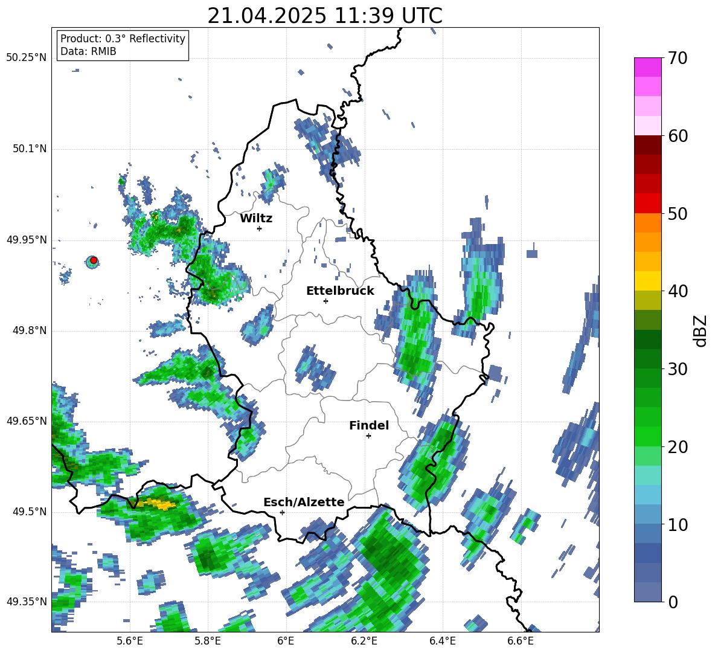The image size is (715, 653).
Task: Click the Wiltz city label
Action: [256, 219]
